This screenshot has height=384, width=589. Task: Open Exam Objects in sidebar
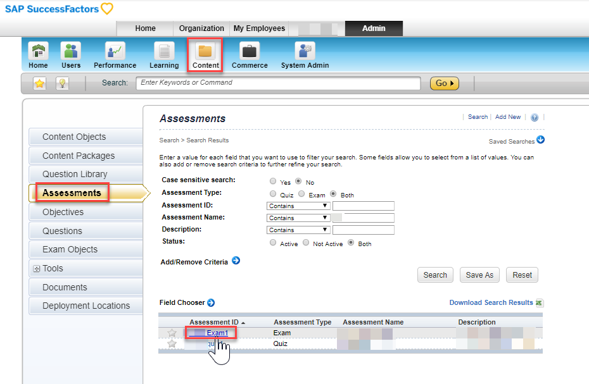point(86,250)
